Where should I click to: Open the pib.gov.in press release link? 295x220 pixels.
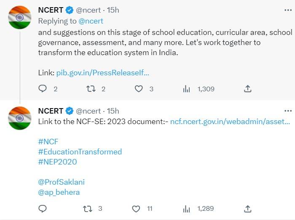103,73
